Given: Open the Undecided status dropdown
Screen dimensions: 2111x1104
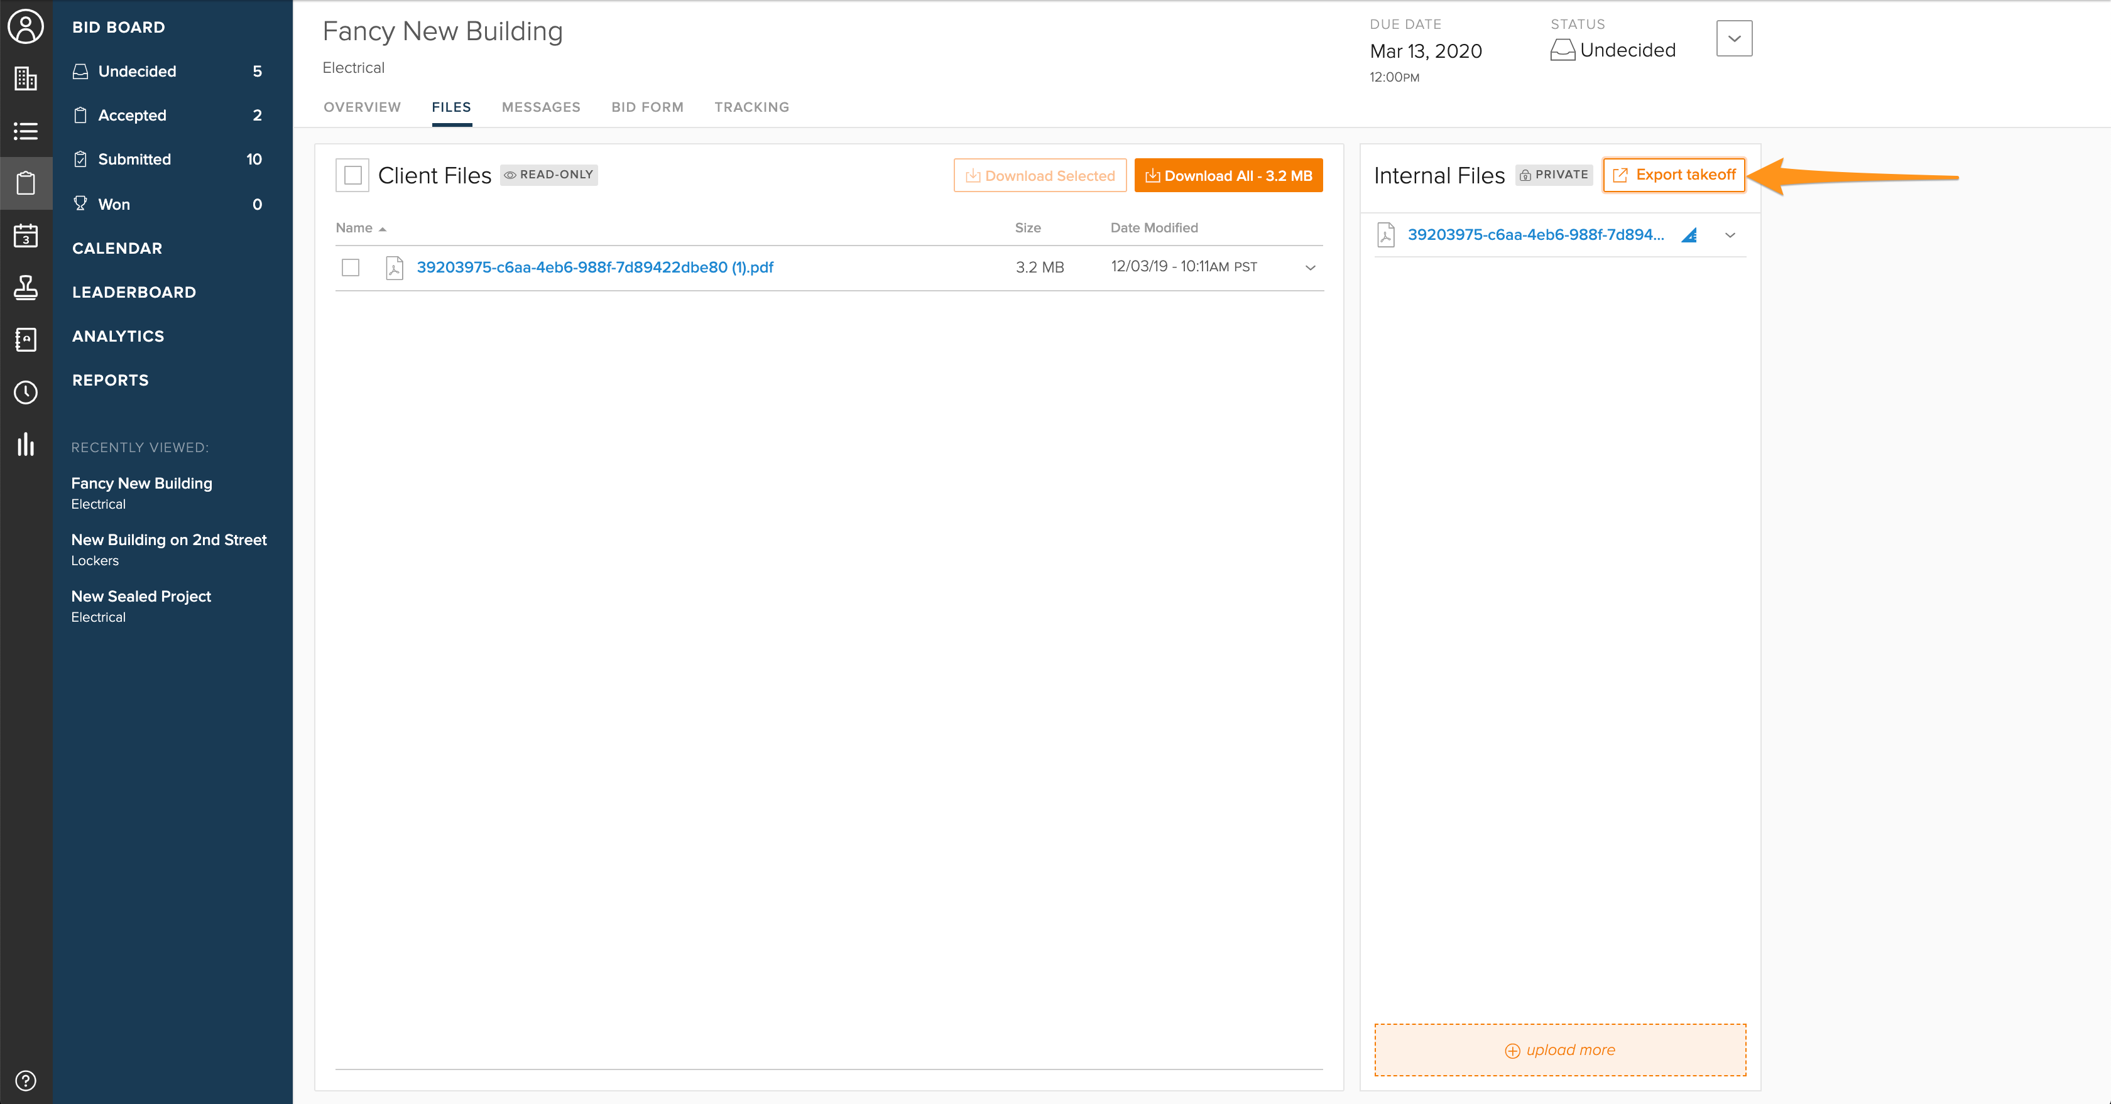Looking at the screenshot, I should click(x=1733, y=38).
